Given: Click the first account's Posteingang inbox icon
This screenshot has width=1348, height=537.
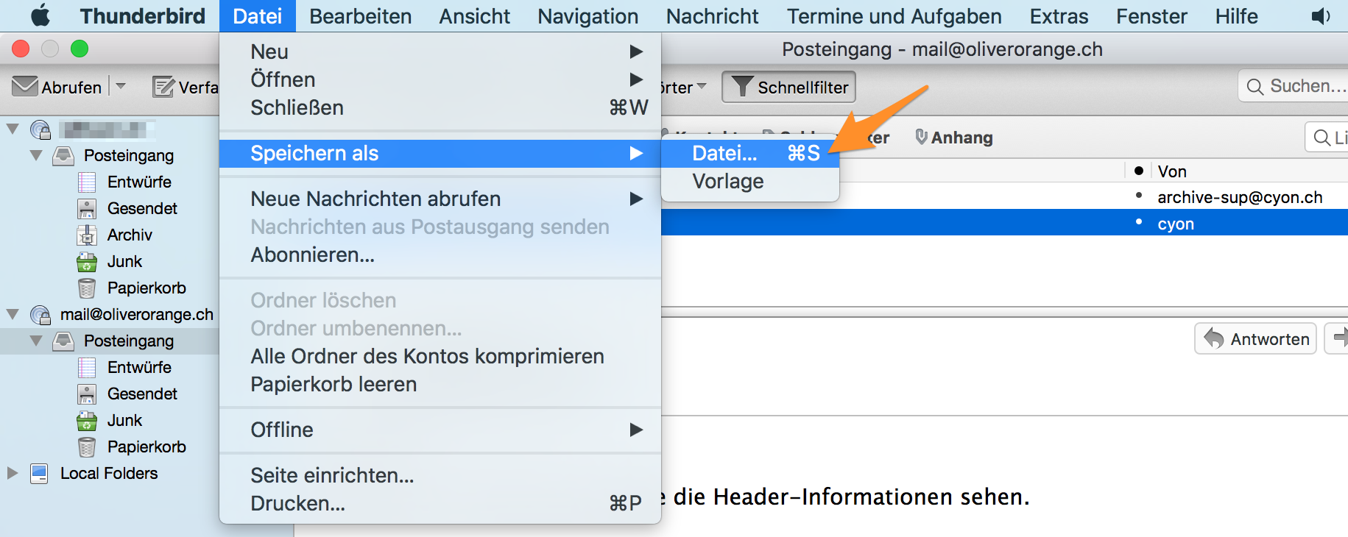Looking at the screenshot, I should tap(63, 155).
